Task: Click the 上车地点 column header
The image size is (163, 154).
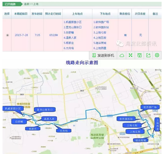Action: click(77, 14)
